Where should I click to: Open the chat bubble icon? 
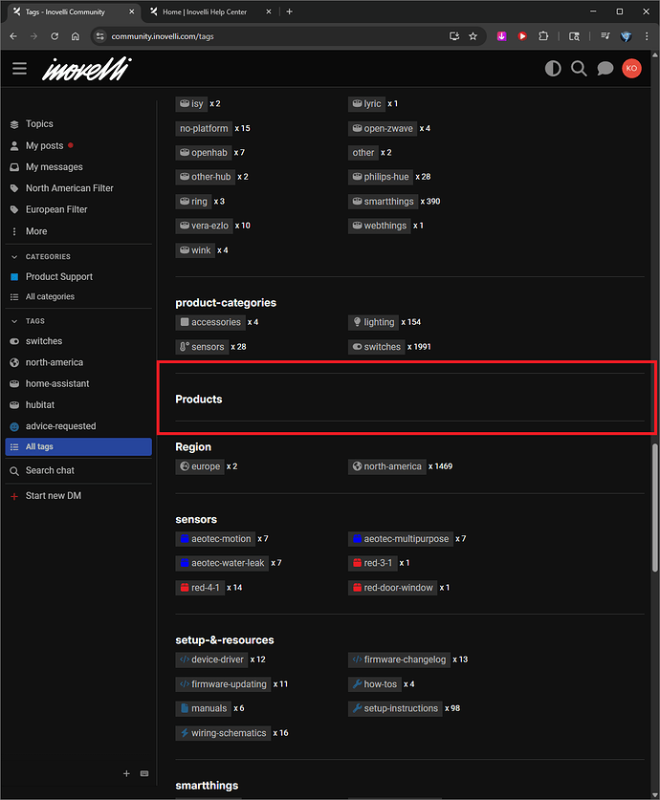(605, 69)
